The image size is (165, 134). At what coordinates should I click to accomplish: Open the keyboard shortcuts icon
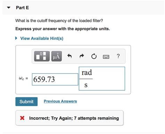(x=106, y=57)
